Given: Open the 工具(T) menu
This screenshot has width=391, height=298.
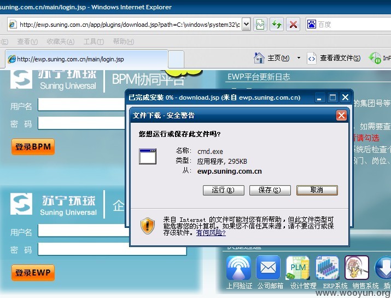Looking at the screenshot, I should pyautogui.click(x=94, y=42).
